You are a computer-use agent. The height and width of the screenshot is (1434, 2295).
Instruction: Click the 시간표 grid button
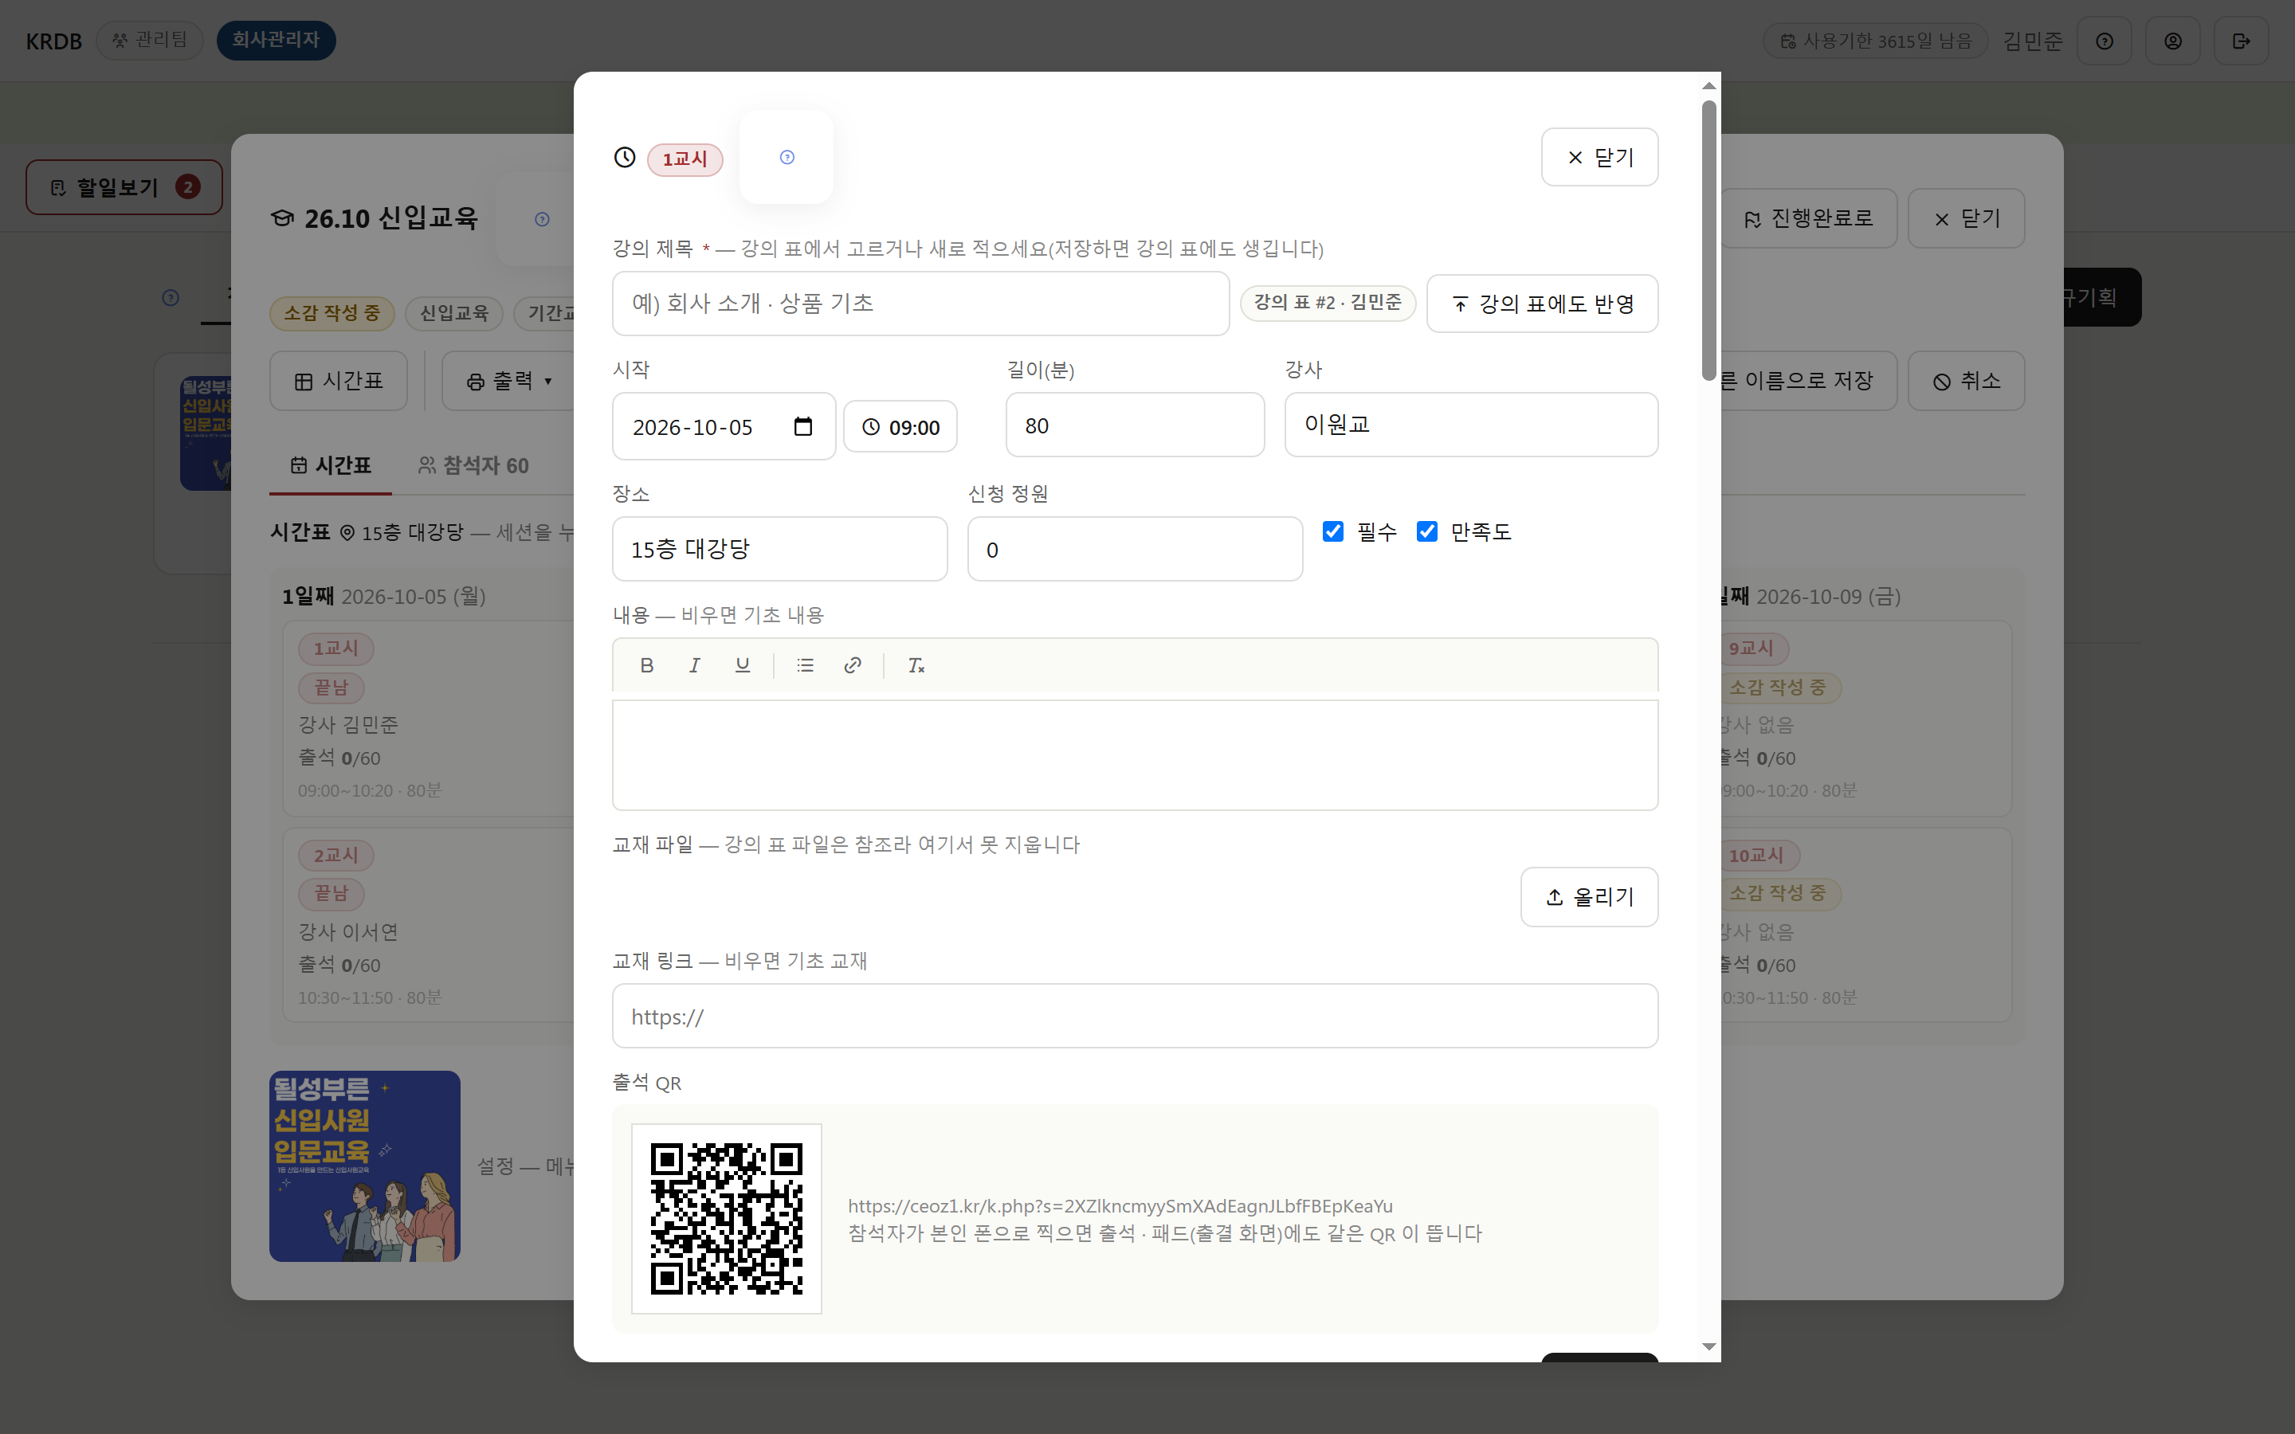point(339,382)
